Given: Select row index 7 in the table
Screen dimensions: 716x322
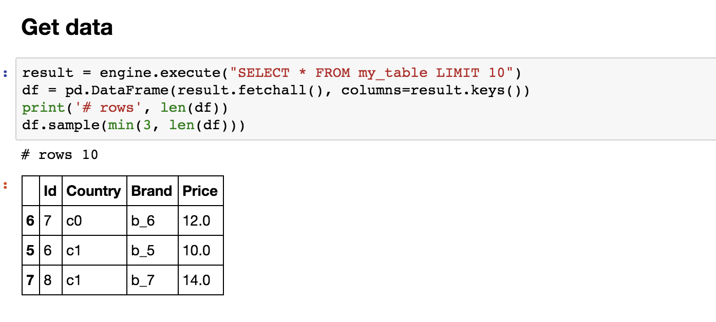Looking at the screenshot, I should (31, 280).
